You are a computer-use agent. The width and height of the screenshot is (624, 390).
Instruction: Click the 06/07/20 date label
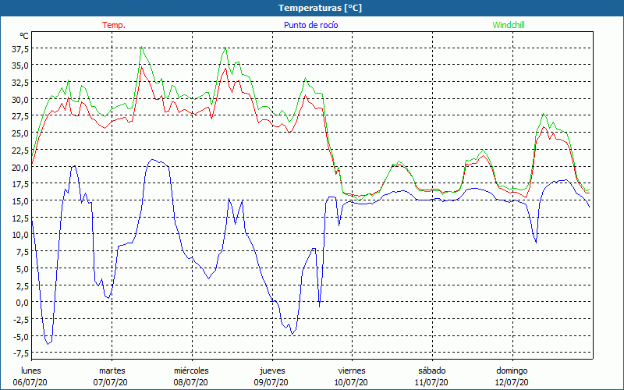coord(30,382)
